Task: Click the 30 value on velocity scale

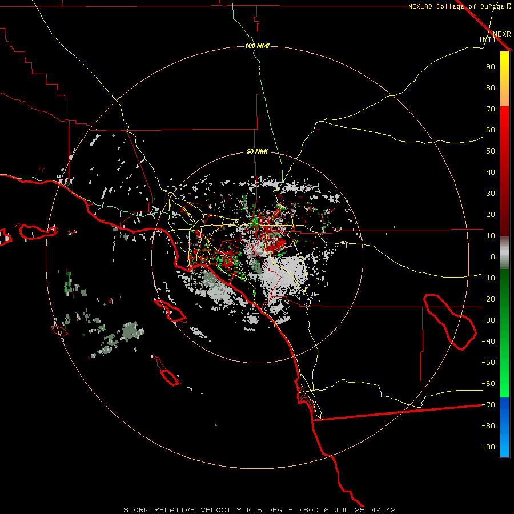Action: 491,194
